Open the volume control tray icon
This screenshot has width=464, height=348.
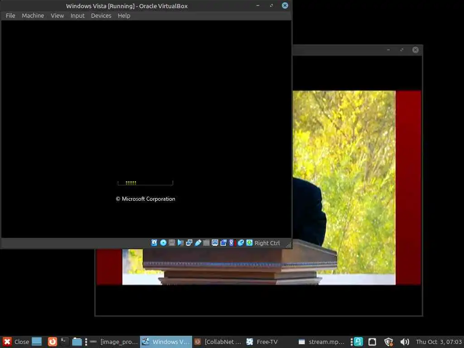(405, 342)
